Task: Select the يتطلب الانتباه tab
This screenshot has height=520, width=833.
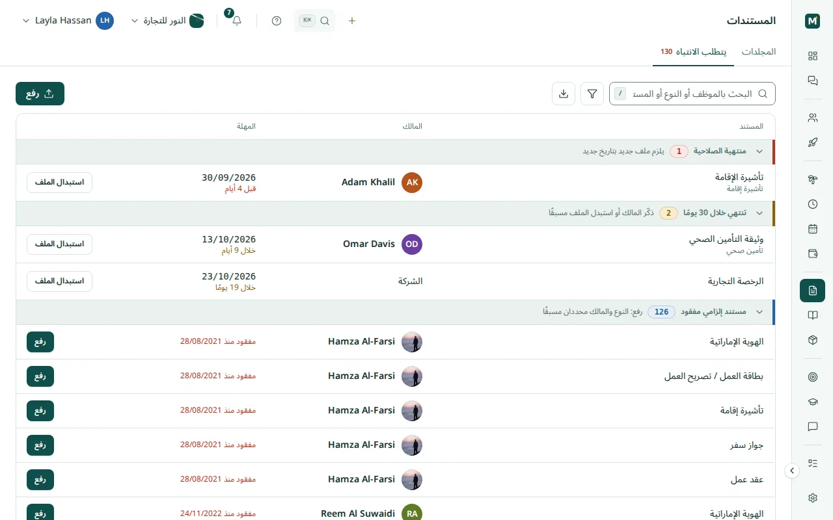Action: coord(694,52)
